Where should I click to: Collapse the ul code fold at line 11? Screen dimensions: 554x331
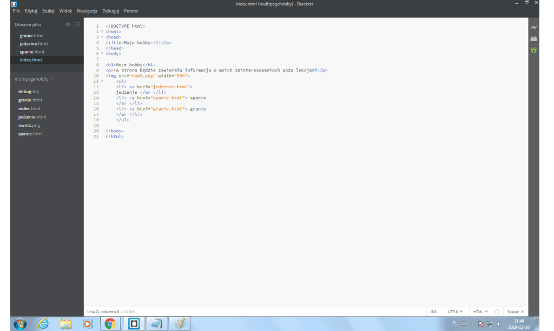click(102, 81)
